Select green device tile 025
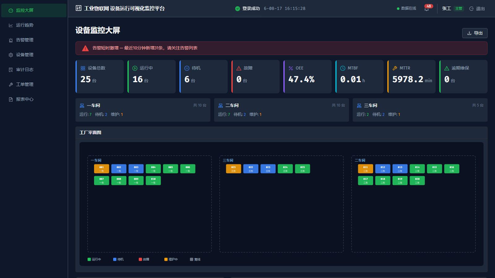The height and width of the screenshot is (278, 495). (303, 169)
